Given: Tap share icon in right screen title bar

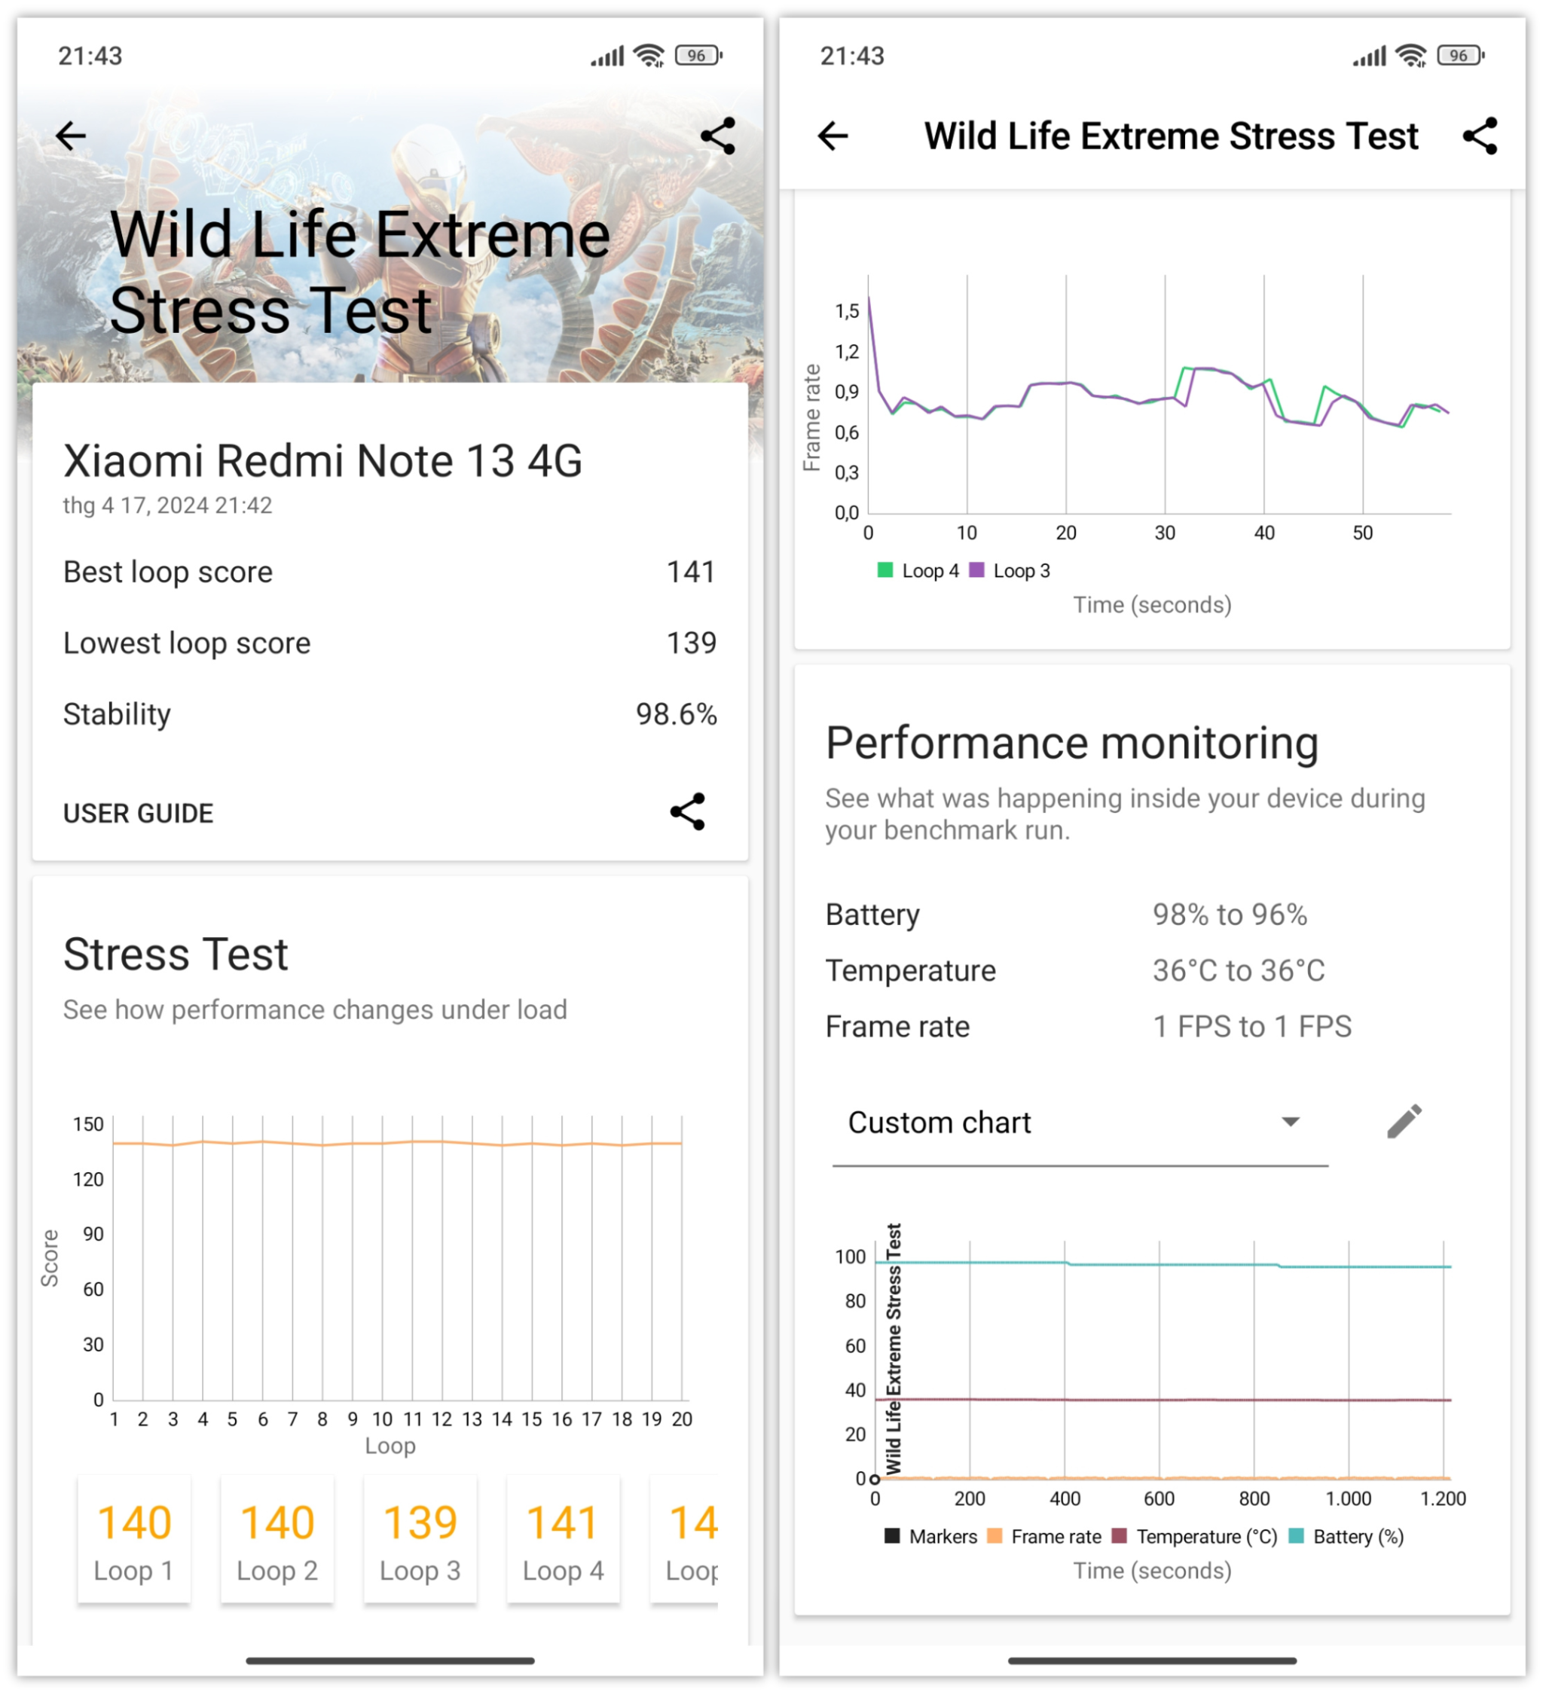Looking at the screenshot, I should pos(1480,136).
